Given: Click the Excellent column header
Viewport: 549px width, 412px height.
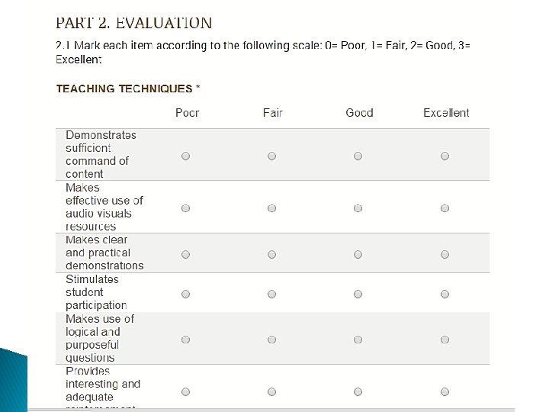Looking at the screenshot, I should point(446,113).
